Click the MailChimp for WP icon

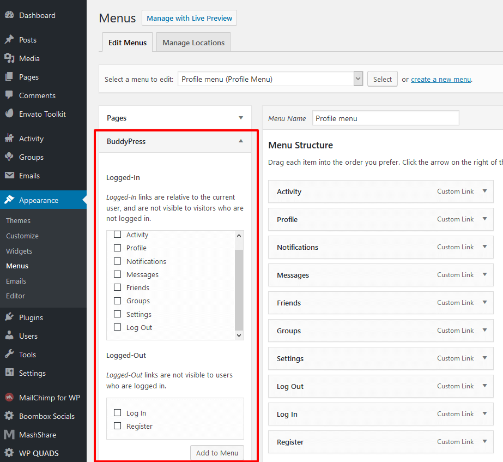click(x=9, y=398)
